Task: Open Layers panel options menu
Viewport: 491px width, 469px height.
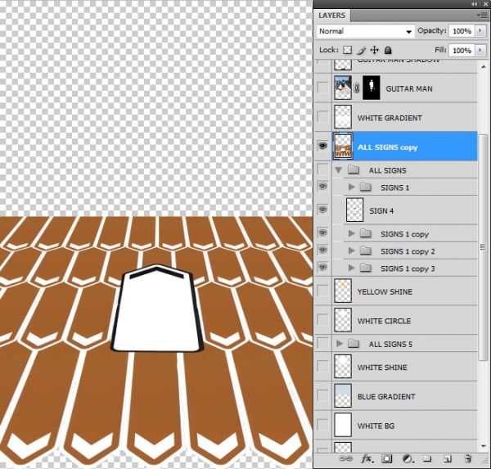Action: pos(482,15)
